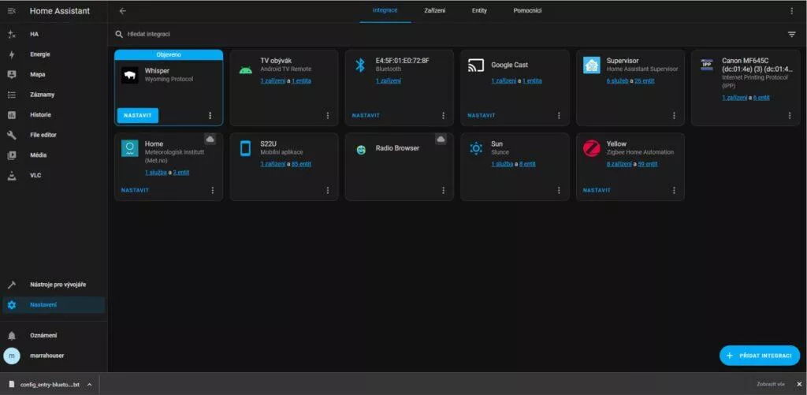807x395 pixels.
Task: Open the Whisper card three-dot menu
Action: [210, 115]
